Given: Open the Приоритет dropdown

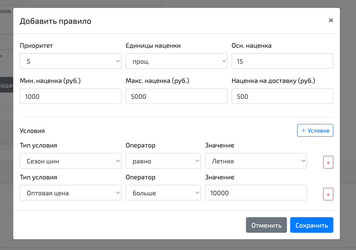Looking at the screenshot, I should 70,61.
